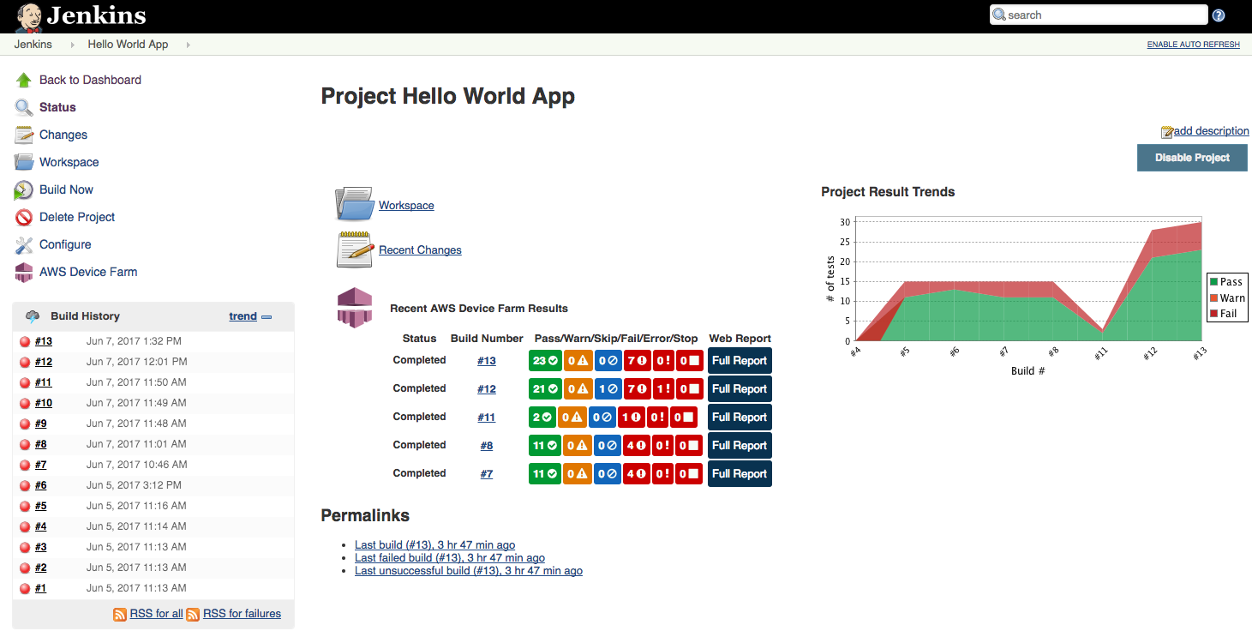Click ENABLE AUTO REFRESH link
Screen dimensions: 1252x643
pyautogui.click(x=1193, y=45)
